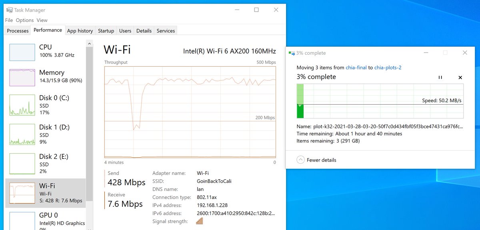
Task: Cancel the file transfer with X
Action: click(x=460, y=77)
